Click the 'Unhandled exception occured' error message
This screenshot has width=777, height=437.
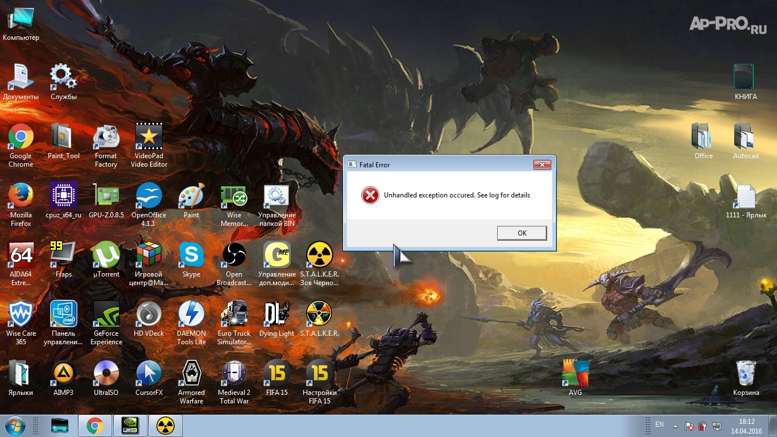click(457, 195)
